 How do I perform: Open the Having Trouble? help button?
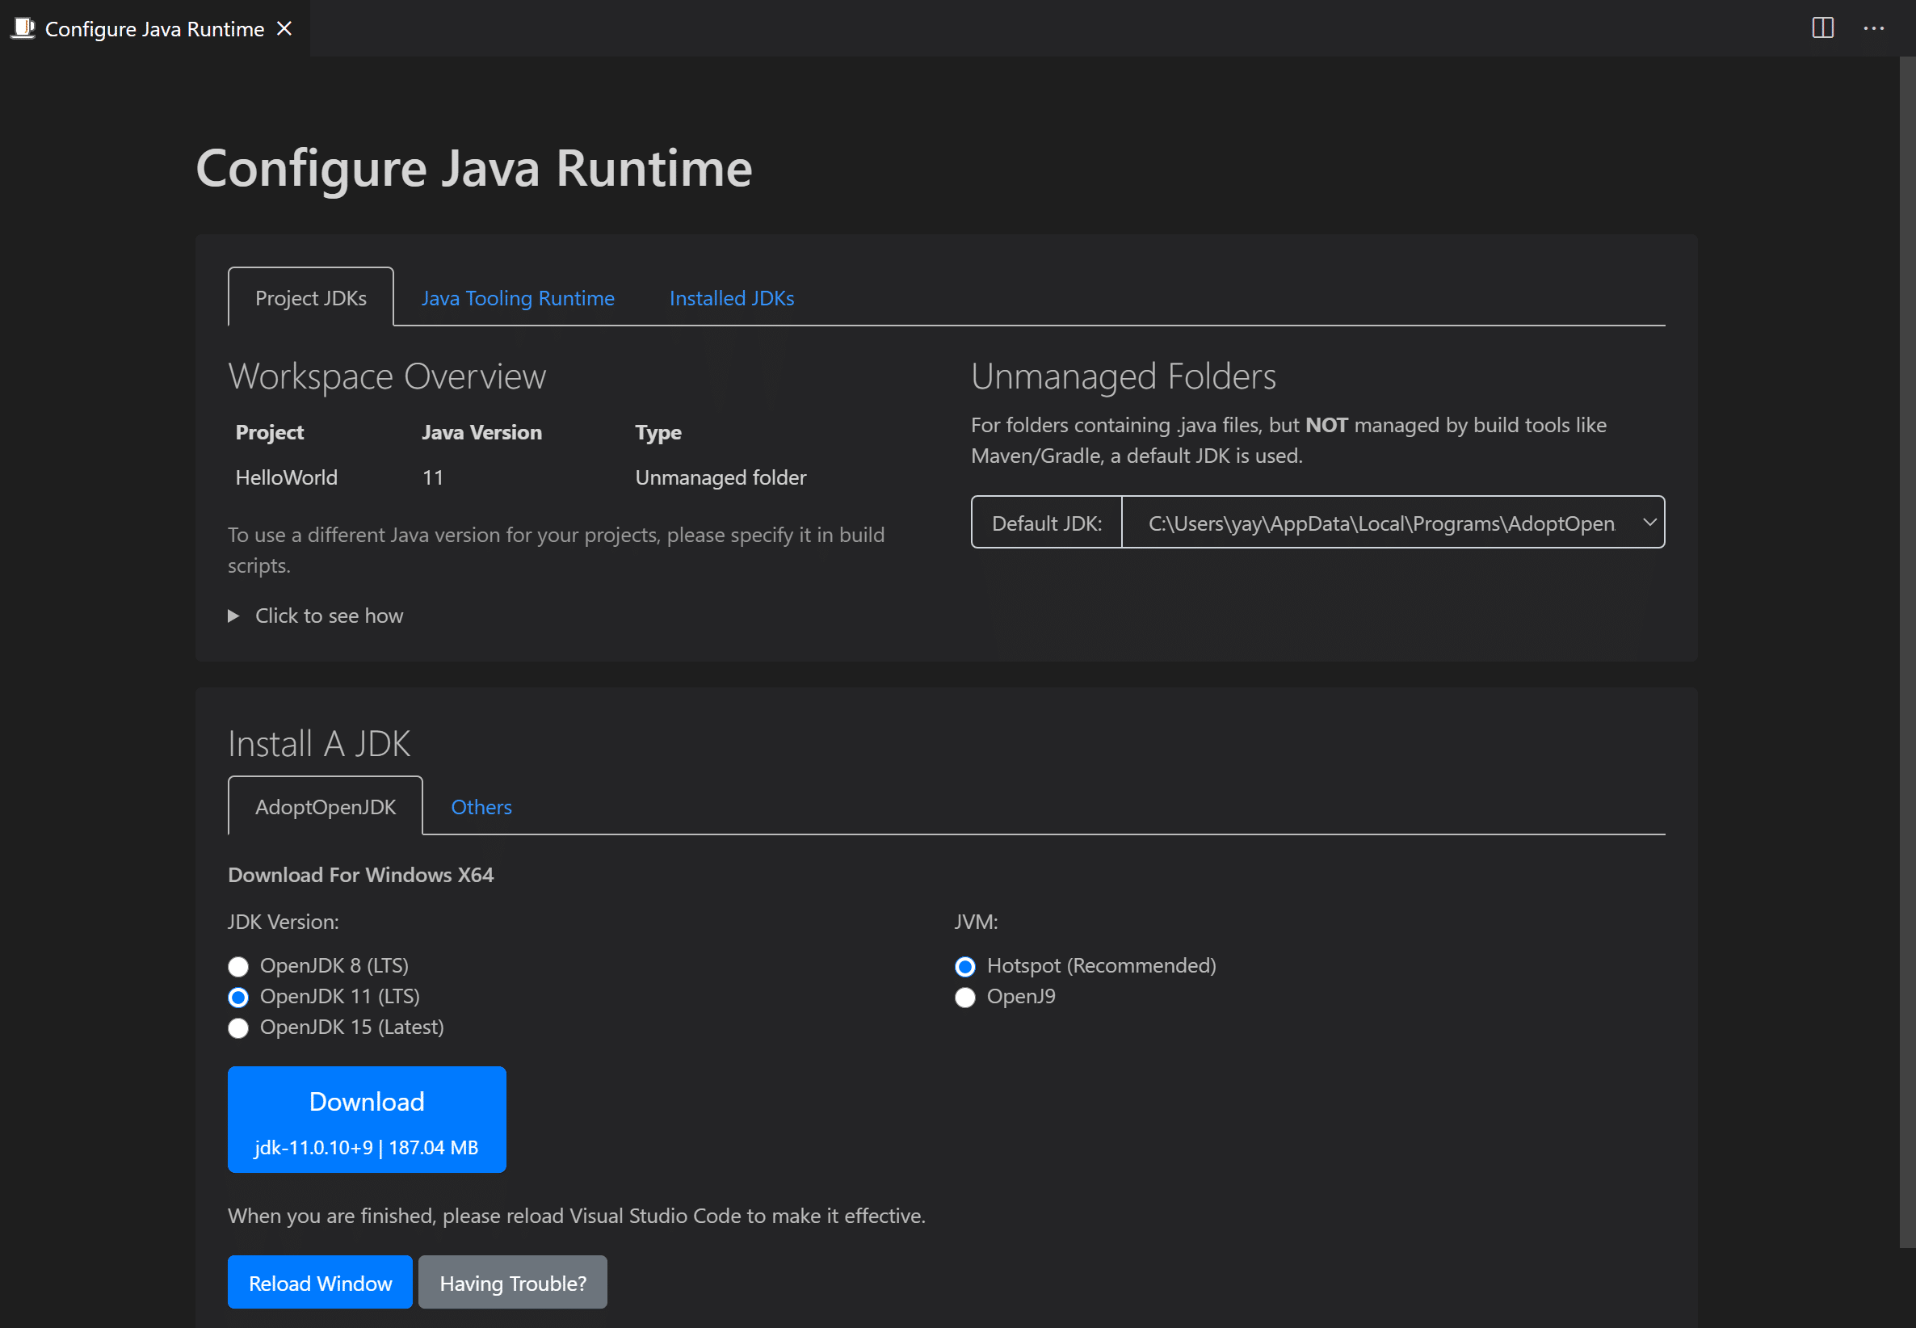click(512, 1282)
